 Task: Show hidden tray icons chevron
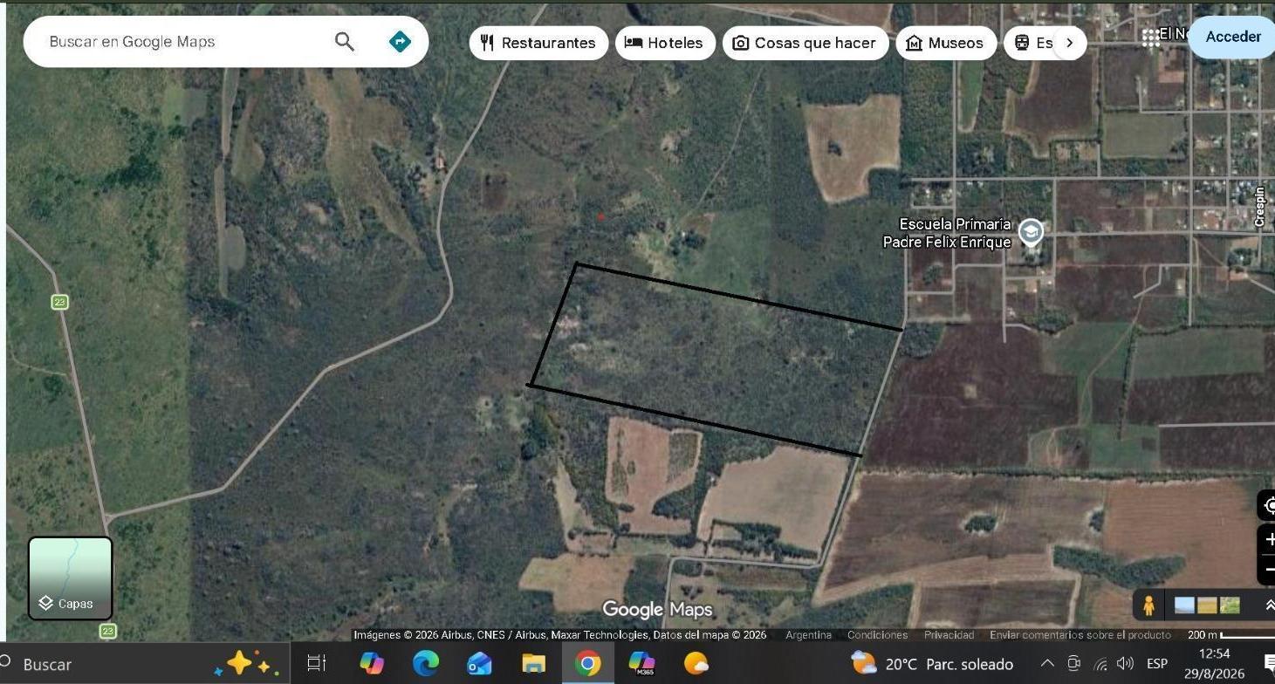[x=1047, y=664]
